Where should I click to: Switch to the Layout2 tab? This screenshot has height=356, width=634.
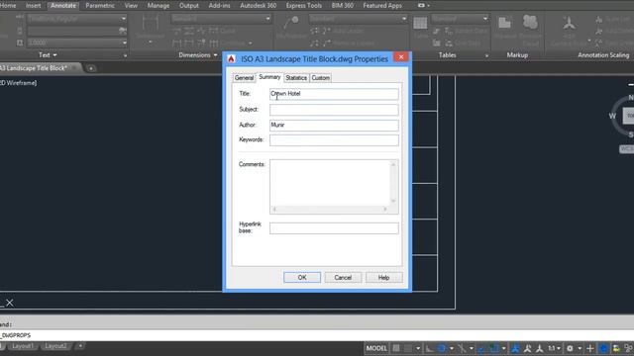point(55,346)
